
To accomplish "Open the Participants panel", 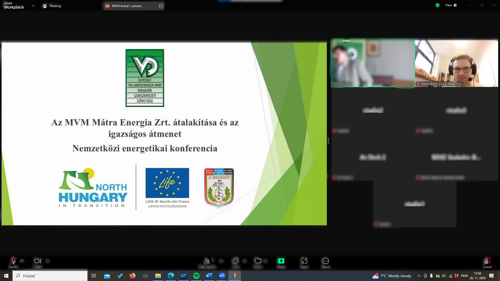I will pyautogui.click(x=208, y=263).
